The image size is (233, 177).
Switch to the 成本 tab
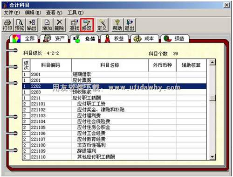145,39
